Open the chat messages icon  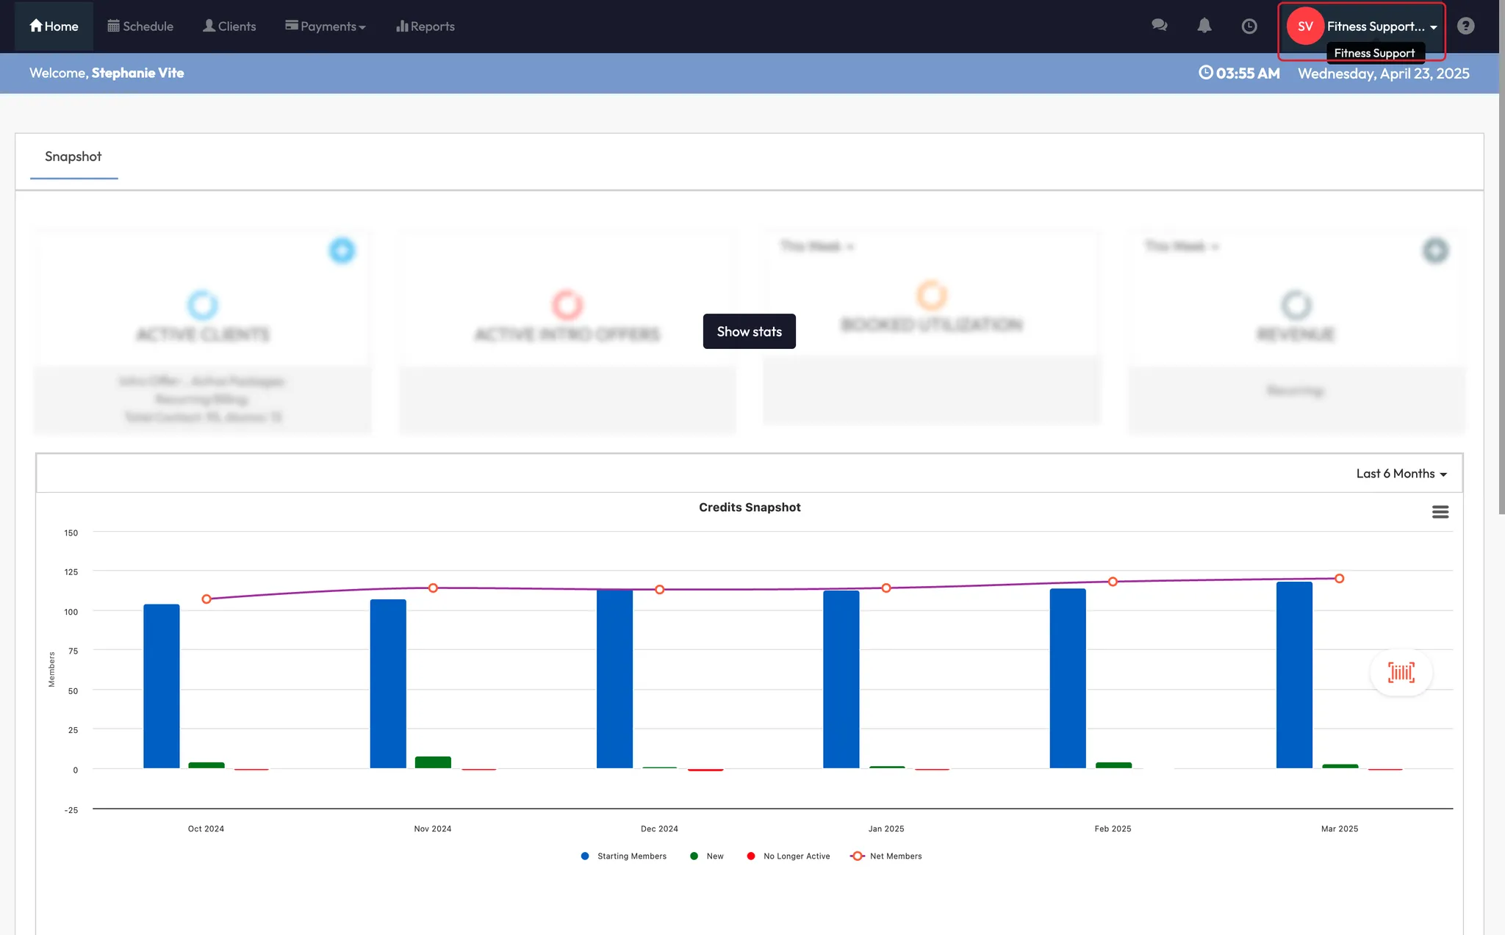(1159, 26)
